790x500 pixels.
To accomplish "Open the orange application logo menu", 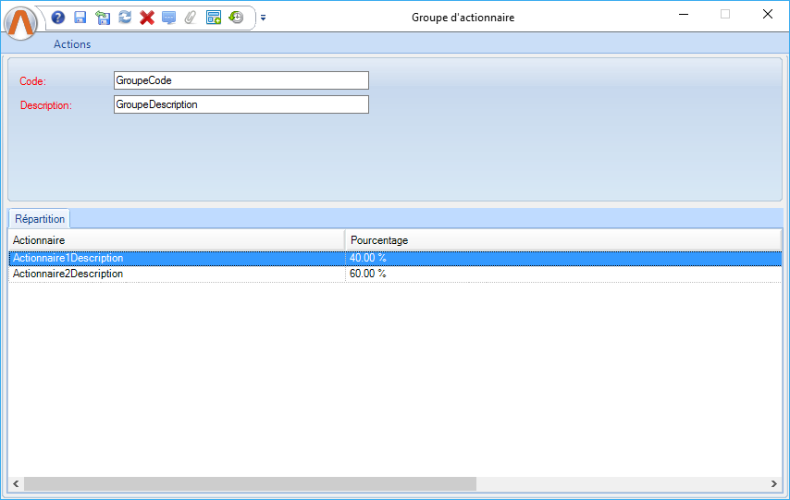I will (22, 23).
